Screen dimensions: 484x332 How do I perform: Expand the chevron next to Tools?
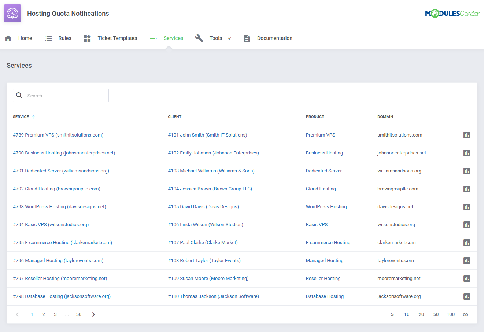click(229, 38)
